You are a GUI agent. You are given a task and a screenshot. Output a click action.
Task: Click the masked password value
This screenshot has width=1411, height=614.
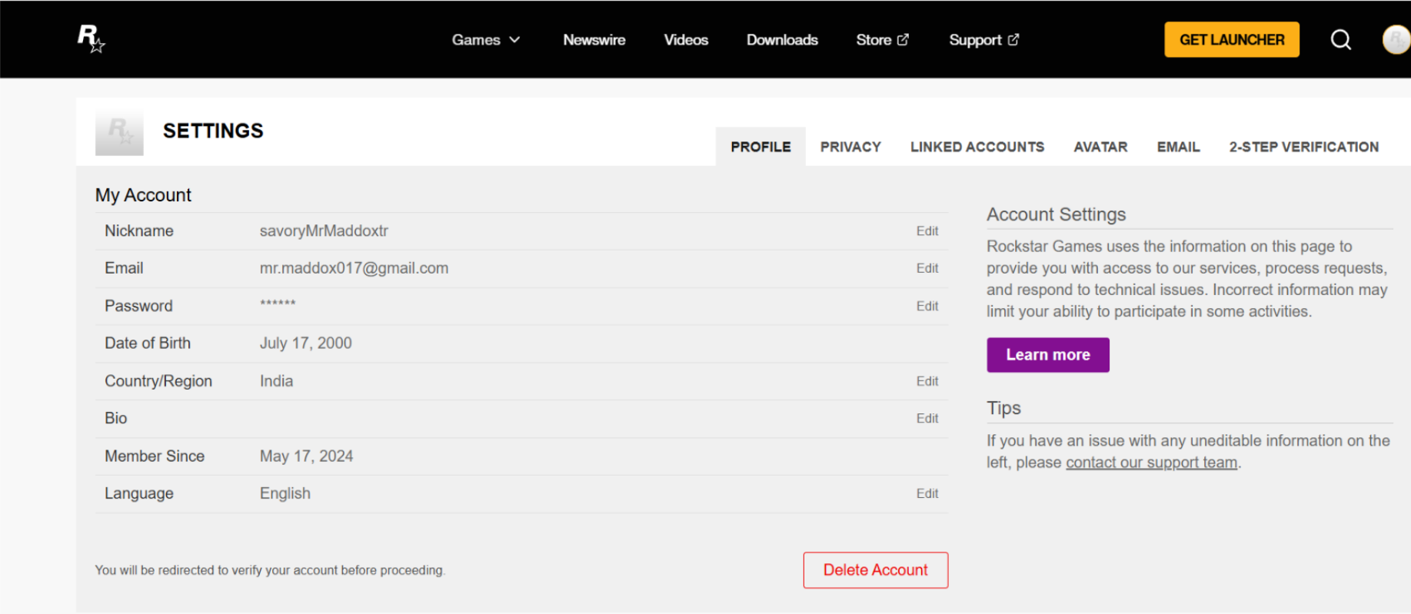coord(278,304)
